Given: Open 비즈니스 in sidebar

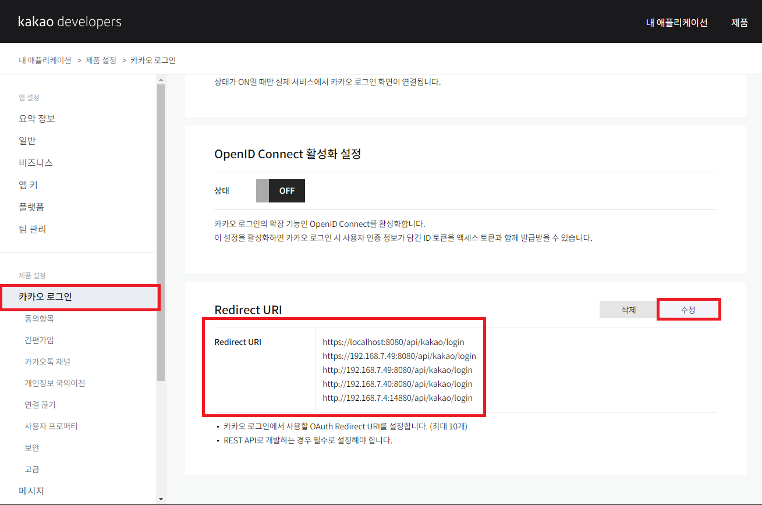Looking at the screenshot, I should (x=36, y=163).
